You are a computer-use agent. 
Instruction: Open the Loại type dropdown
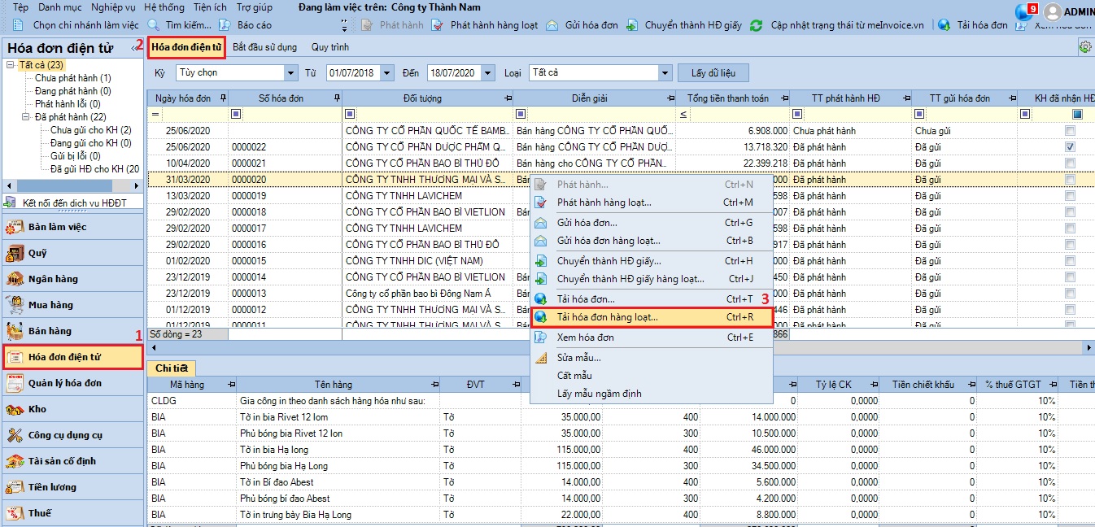[663, 73]
